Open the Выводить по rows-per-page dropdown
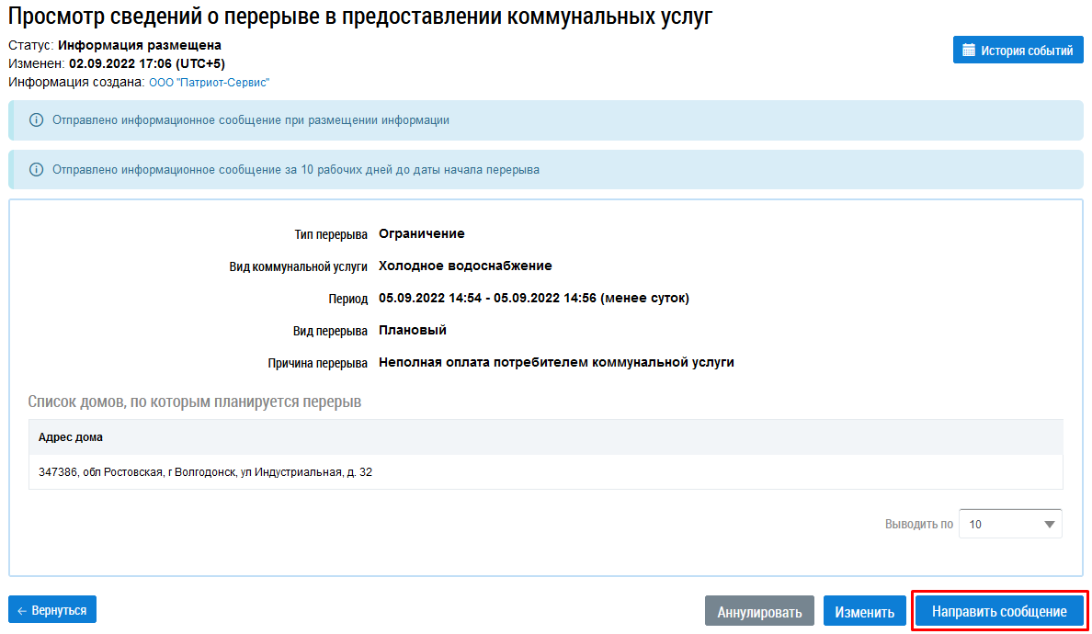 coord(1010,524)
